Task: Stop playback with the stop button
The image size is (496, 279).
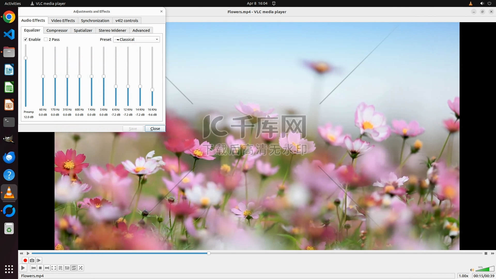Action: [40, 268]
